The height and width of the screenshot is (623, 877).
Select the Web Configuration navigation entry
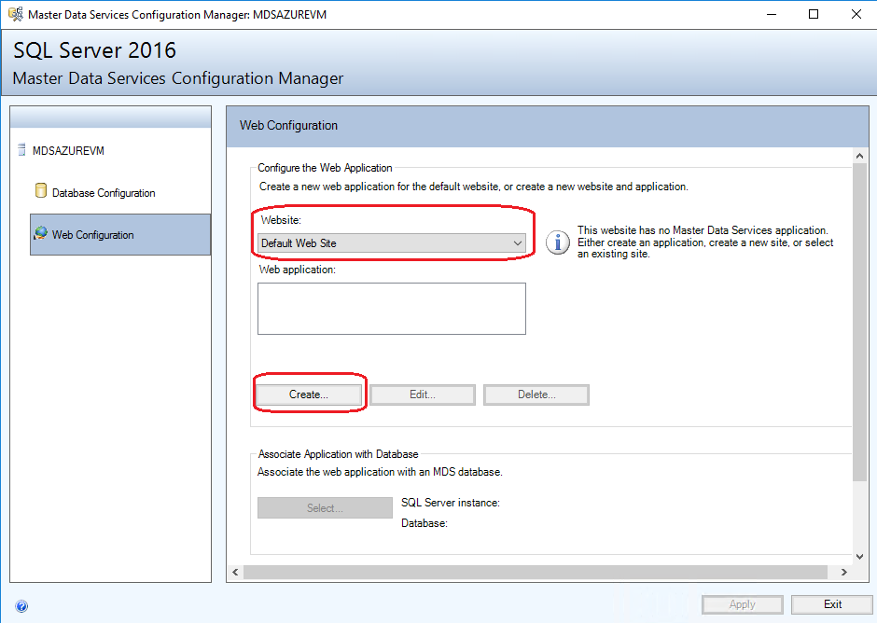pyautogui.click(x=93, y=234)
